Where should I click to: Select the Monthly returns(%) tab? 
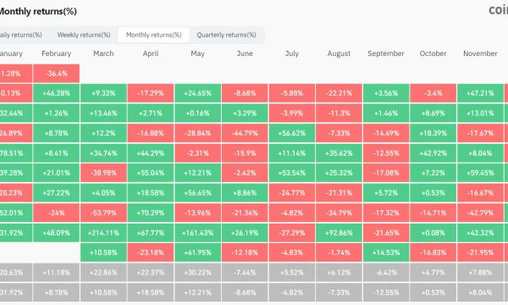(153, 35)
